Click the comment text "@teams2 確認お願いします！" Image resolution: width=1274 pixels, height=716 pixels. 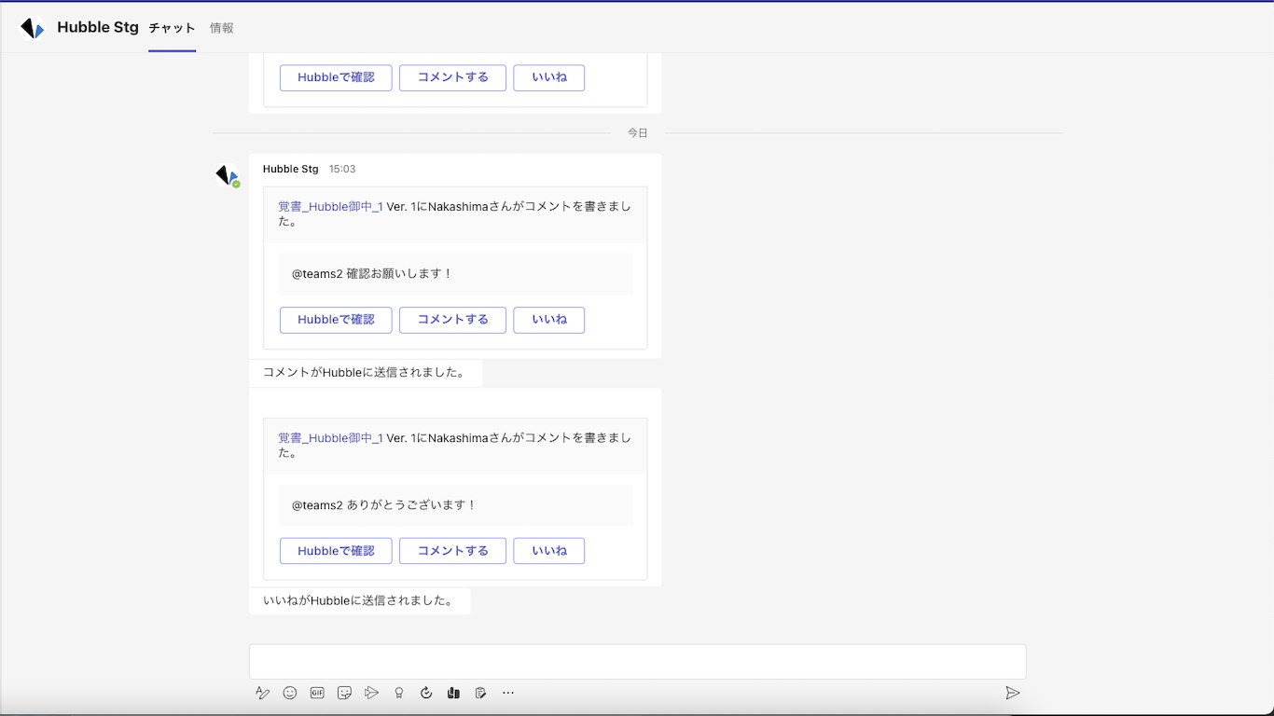tap(372, 274)
